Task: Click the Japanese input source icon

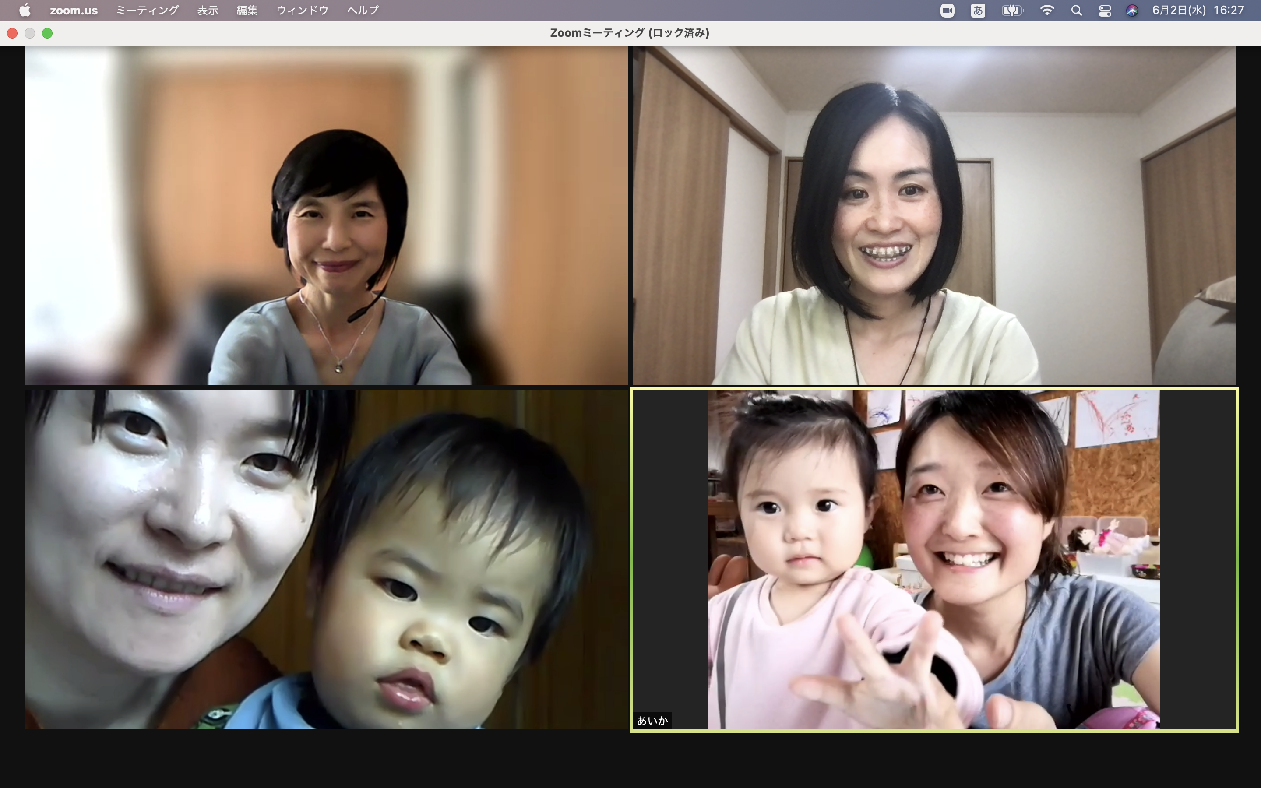Action: click(978, 11)
